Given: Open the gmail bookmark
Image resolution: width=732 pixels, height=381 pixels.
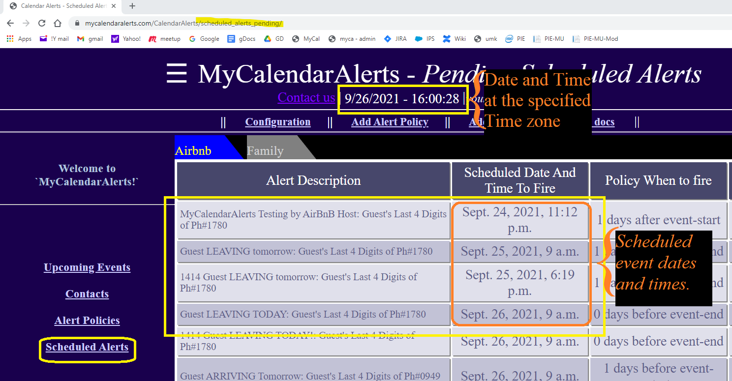Looking at the screenshot, I should (90, 39).
